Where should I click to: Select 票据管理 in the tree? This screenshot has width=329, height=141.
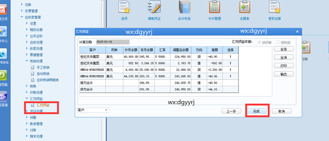coord(36,55)
